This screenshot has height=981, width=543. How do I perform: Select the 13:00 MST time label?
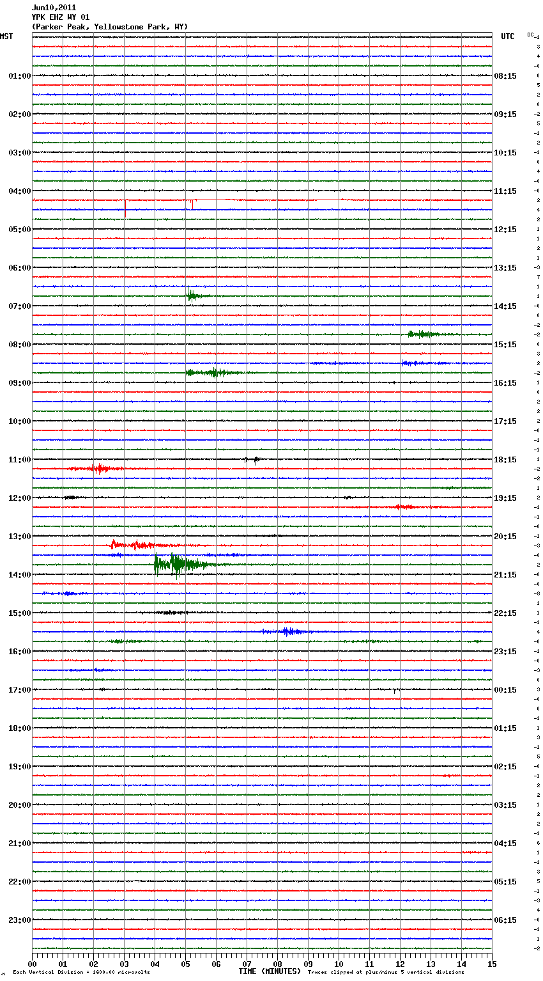pyautogui.click(x=20, y=537)
